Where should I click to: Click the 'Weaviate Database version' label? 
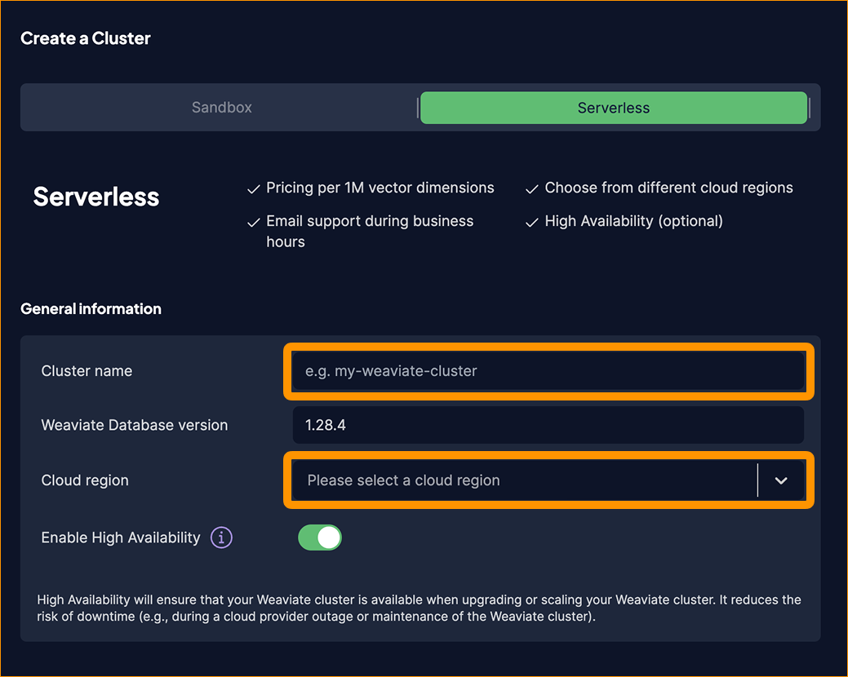point(135,425)
